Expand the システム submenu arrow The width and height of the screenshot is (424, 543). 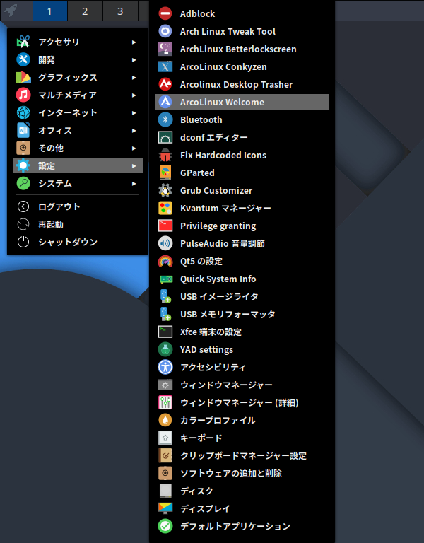[134, 184]
